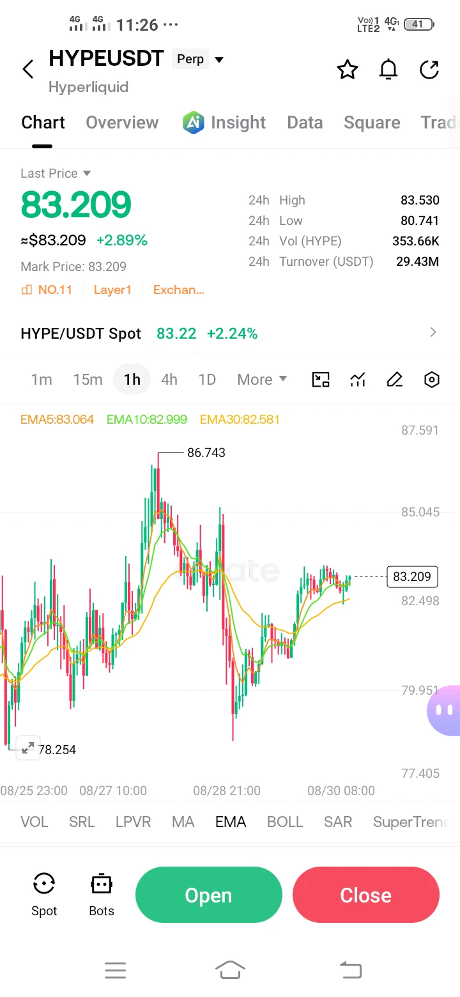Tap the NO.11 ranking tag icon
The width and height of the screenshot is (460, 997).
click(27, 290)
